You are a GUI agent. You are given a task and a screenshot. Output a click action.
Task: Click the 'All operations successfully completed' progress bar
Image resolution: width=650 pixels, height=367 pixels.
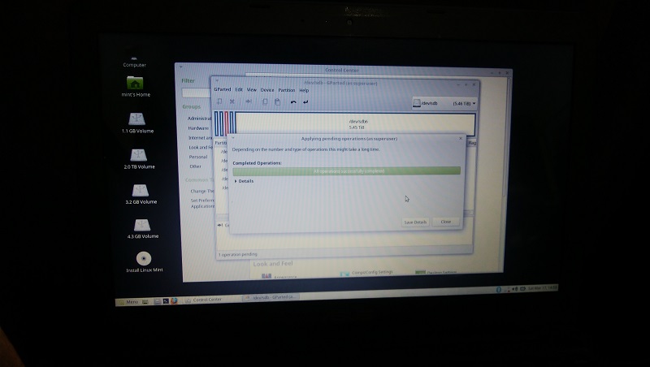[x=347, y=171]
